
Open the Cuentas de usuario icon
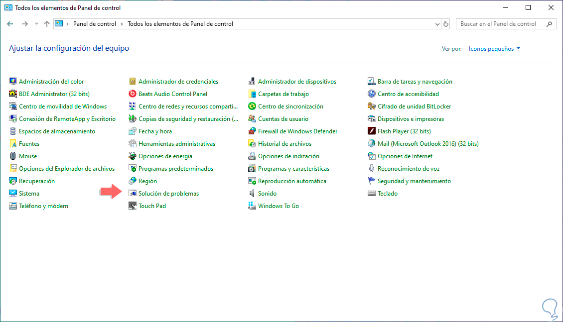coord(252,118)
